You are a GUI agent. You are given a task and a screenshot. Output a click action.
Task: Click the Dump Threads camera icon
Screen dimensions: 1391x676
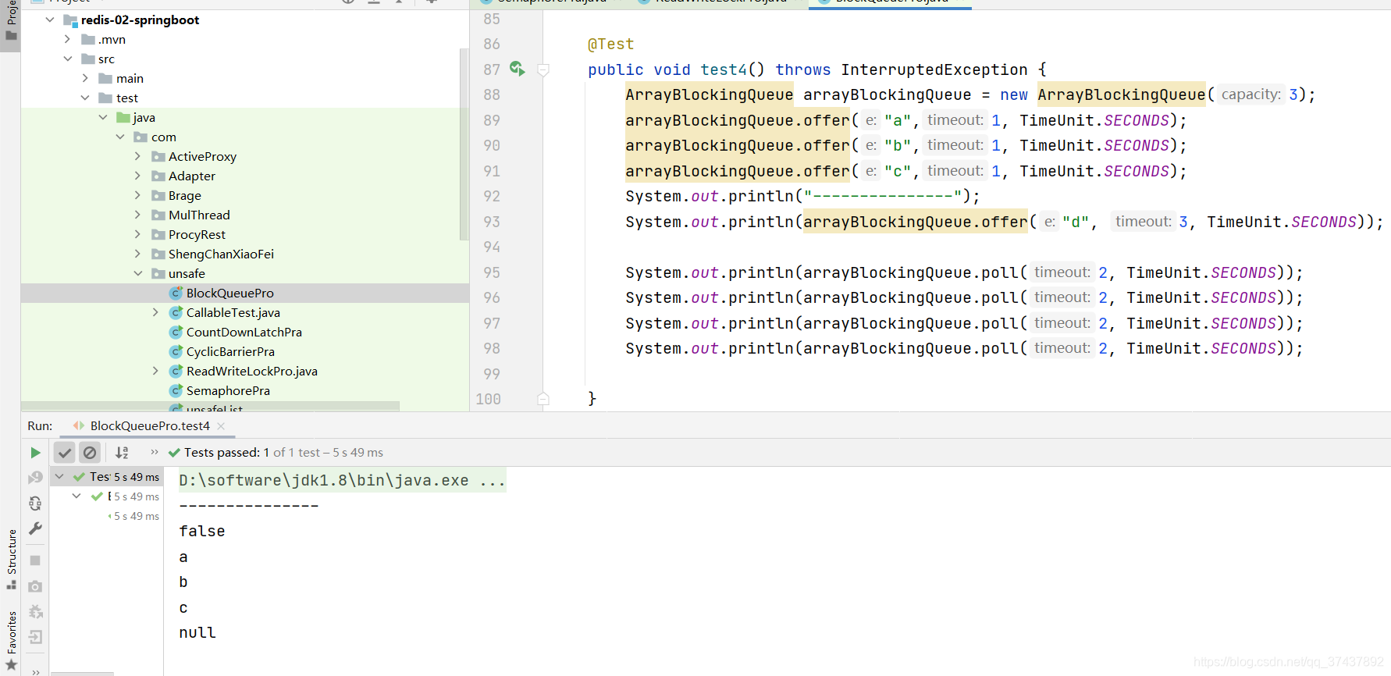point(35,586)
